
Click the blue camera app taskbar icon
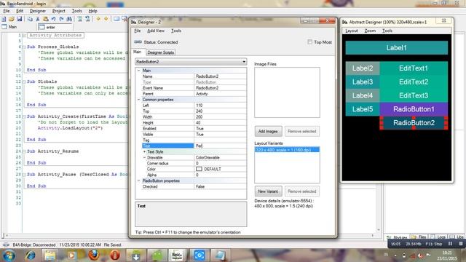(x=199, y=255)
